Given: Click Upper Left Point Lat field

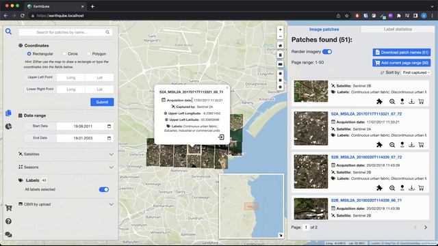Looking at the screenshot, I should click(x=99, y=77).
